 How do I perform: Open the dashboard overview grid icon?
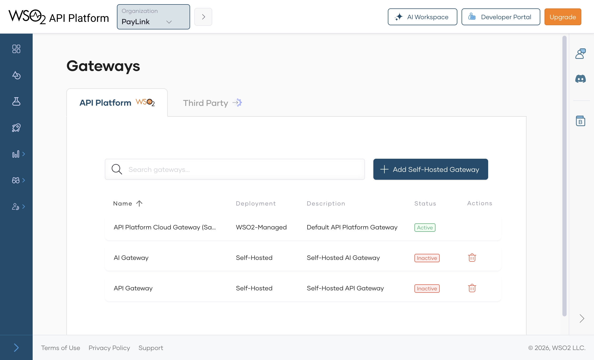(16, 49)
